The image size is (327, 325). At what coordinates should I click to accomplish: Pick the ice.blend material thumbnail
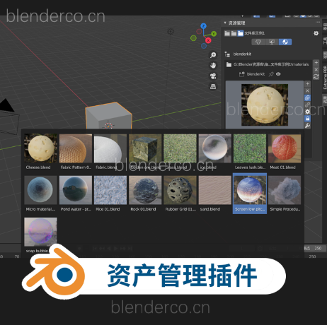click(x=215, y=148)
